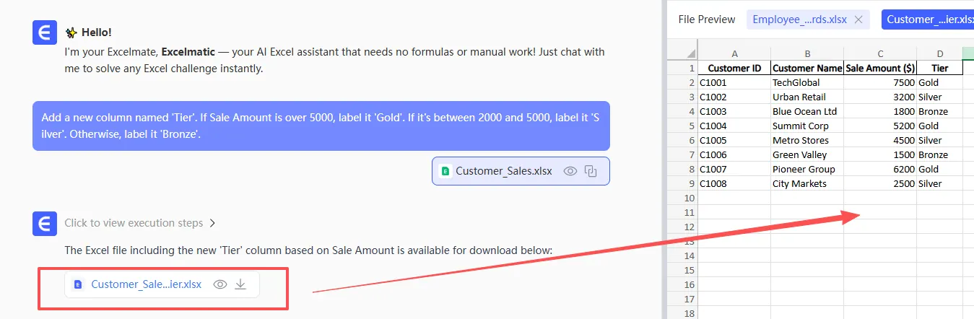Preview the uploaded Customer_Sales.xlsx with eye icon
This screenshot has height=319, width=974.
pos(570,171)
